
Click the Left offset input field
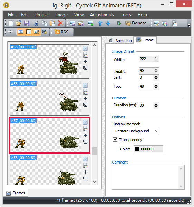tap(146, 78)
